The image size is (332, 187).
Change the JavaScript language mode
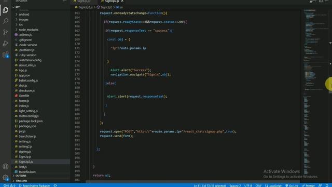[x=273, y=185]
